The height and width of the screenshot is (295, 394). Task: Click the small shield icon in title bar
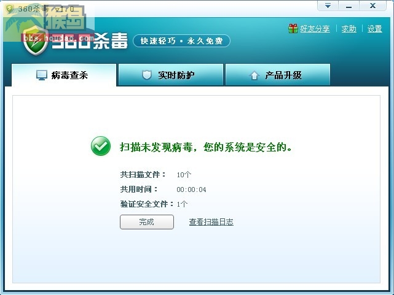point(10,9)
